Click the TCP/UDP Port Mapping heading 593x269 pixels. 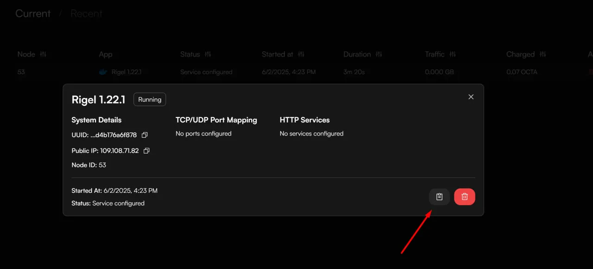click(x=216, y=120)
